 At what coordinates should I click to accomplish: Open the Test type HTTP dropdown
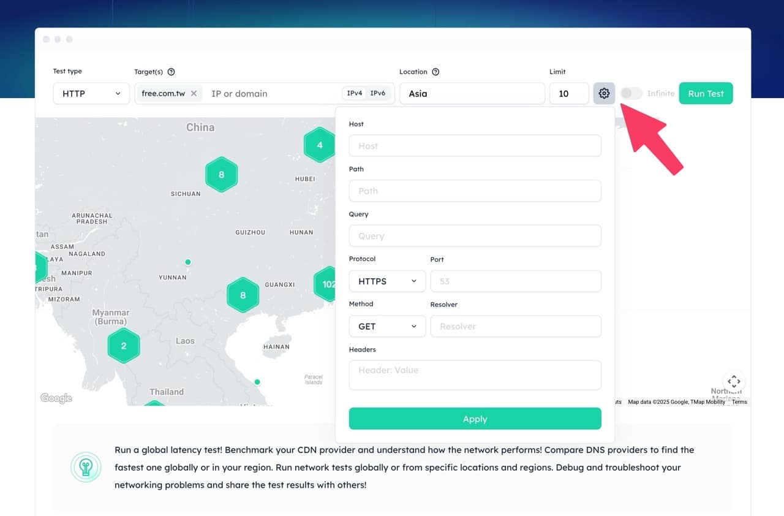click(91, 94)
